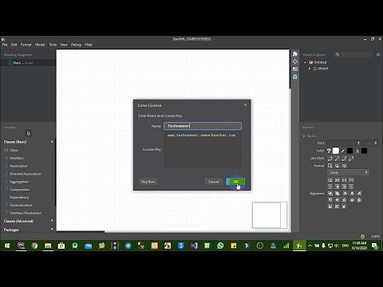Collapse the Untitled project tree node
Viewport: 383px width, 287px height.
point(305,62)
